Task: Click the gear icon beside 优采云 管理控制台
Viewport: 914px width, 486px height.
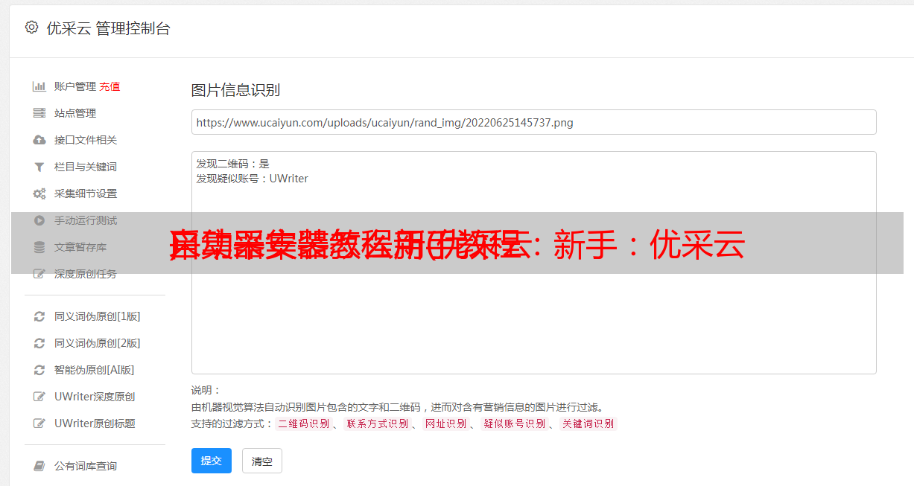Action: [x=31, y=28]
